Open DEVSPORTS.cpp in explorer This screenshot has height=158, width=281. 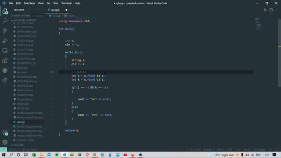point(26,63)
